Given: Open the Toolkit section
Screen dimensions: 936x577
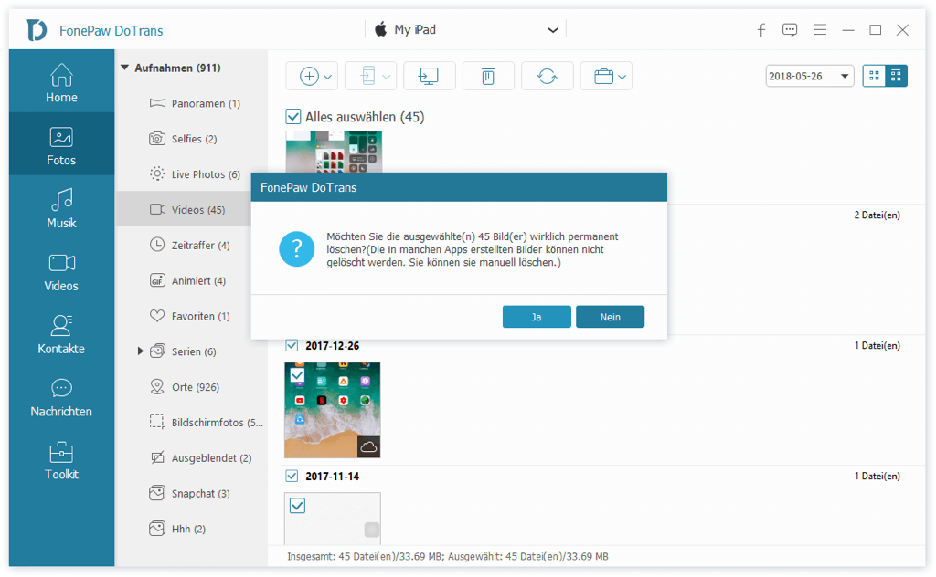Looking at the screenshot, I should pos(61,459).
